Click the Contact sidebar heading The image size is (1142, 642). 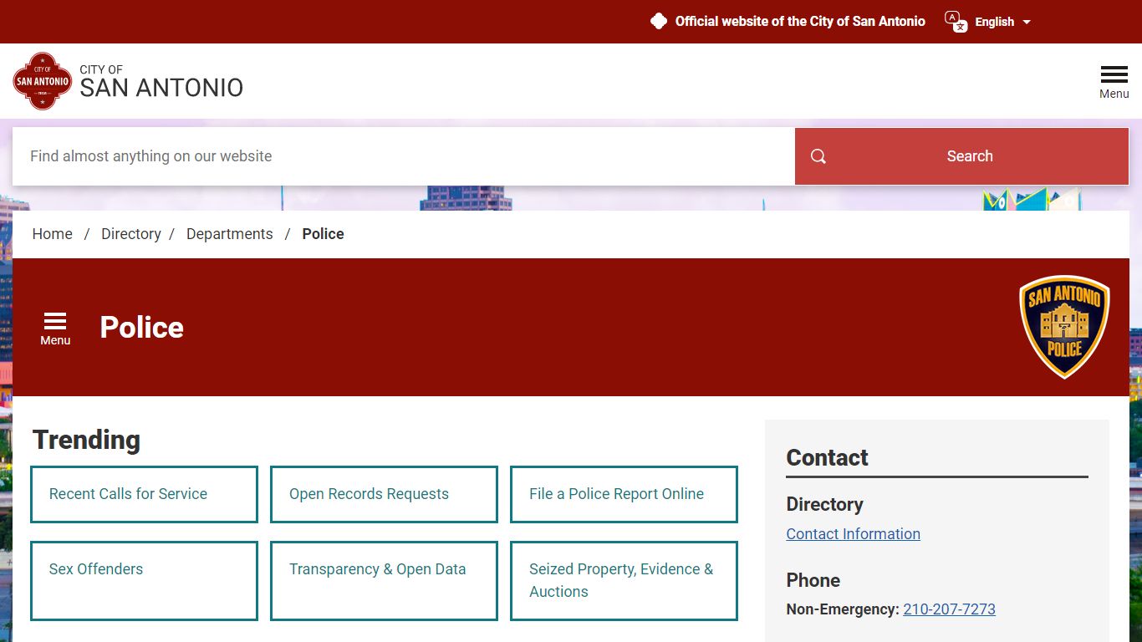(827, 457)
